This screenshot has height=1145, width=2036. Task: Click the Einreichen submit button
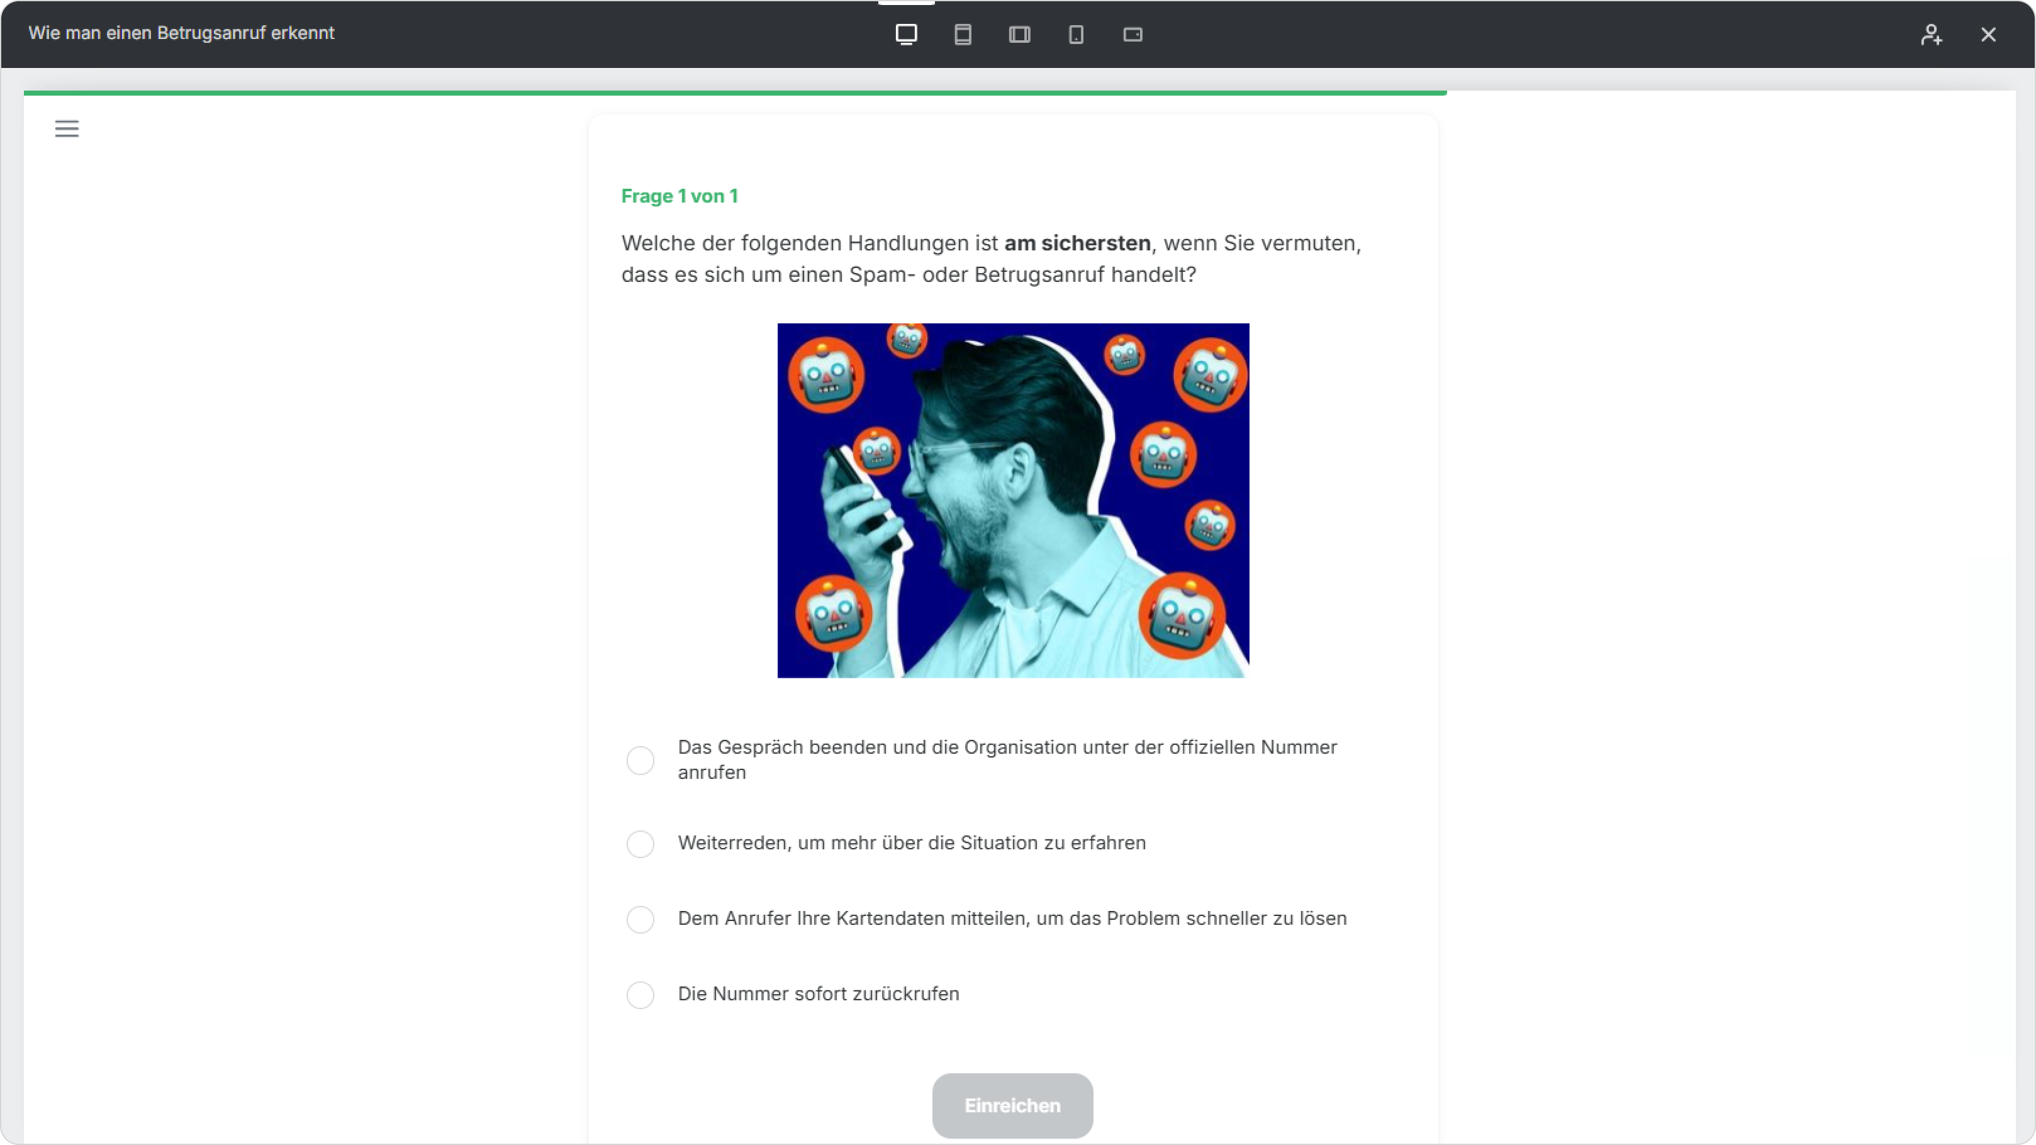point(1012,1105)
